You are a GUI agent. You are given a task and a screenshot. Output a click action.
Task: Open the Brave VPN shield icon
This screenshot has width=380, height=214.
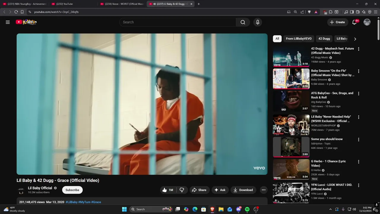tap(370, 12)
